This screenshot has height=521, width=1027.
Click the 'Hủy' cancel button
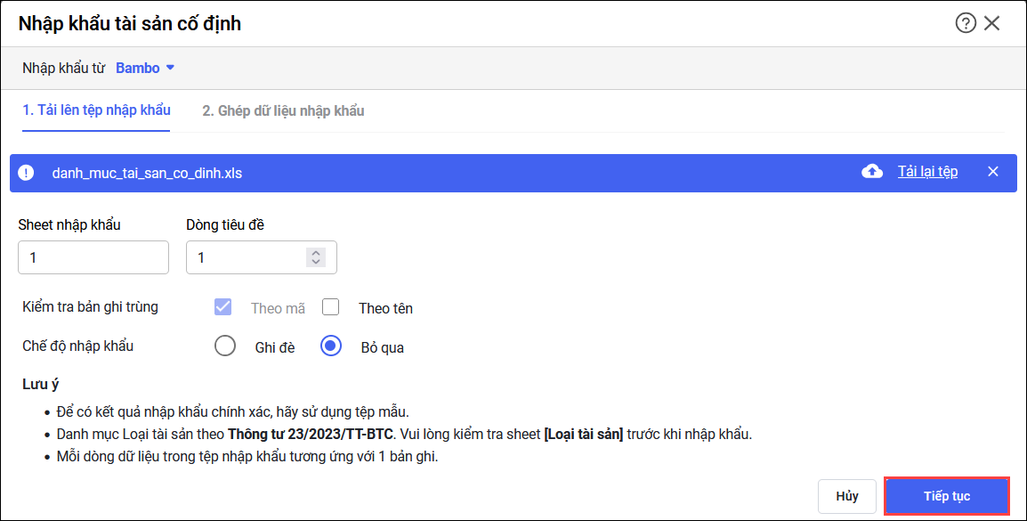[x=847, y=496]
